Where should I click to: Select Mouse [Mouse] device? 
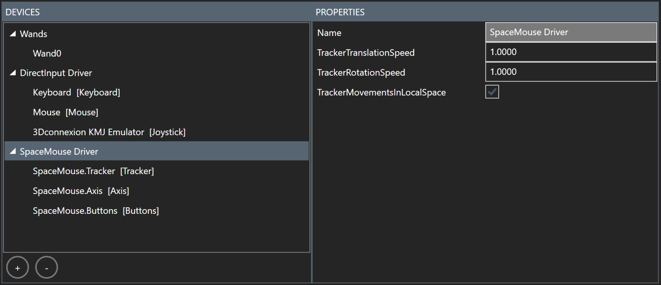click(x=66, y=112)
